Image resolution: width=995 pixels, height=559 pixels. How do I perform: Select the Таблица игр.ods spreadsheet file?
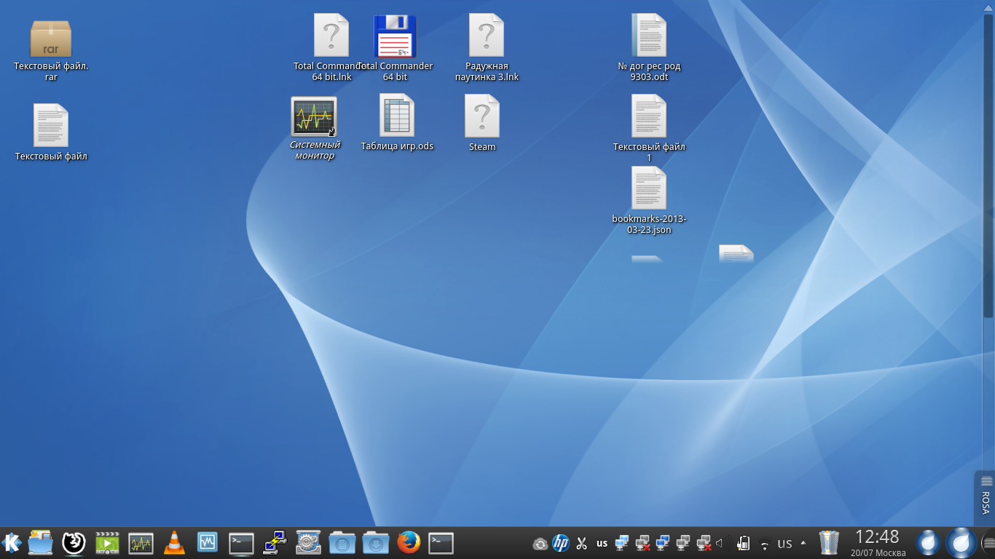[397, 116]
